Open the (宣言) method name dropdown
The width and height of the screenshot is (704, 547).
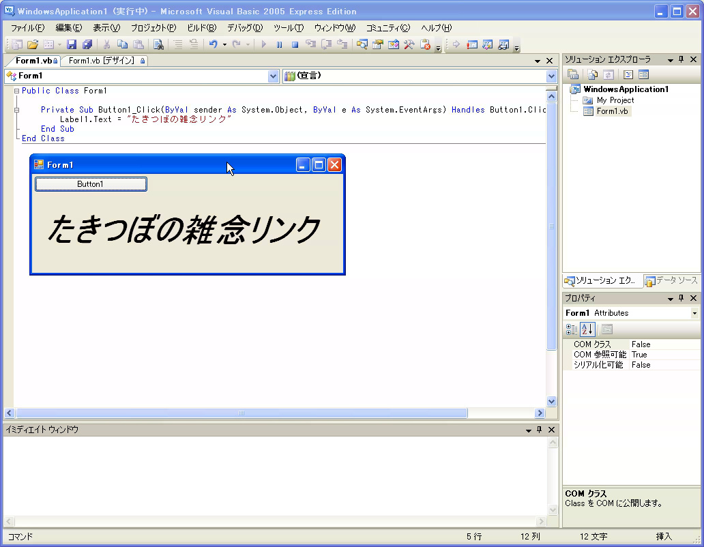tap(551, 76)
